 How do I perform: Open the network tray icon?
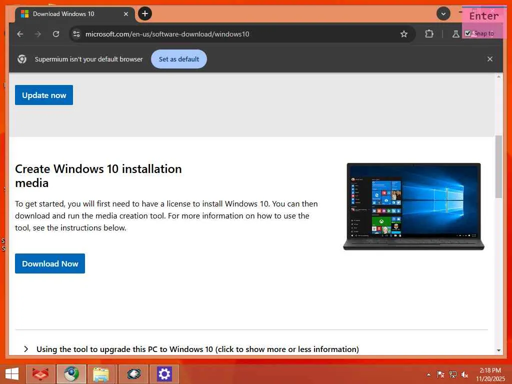(452, 374)
